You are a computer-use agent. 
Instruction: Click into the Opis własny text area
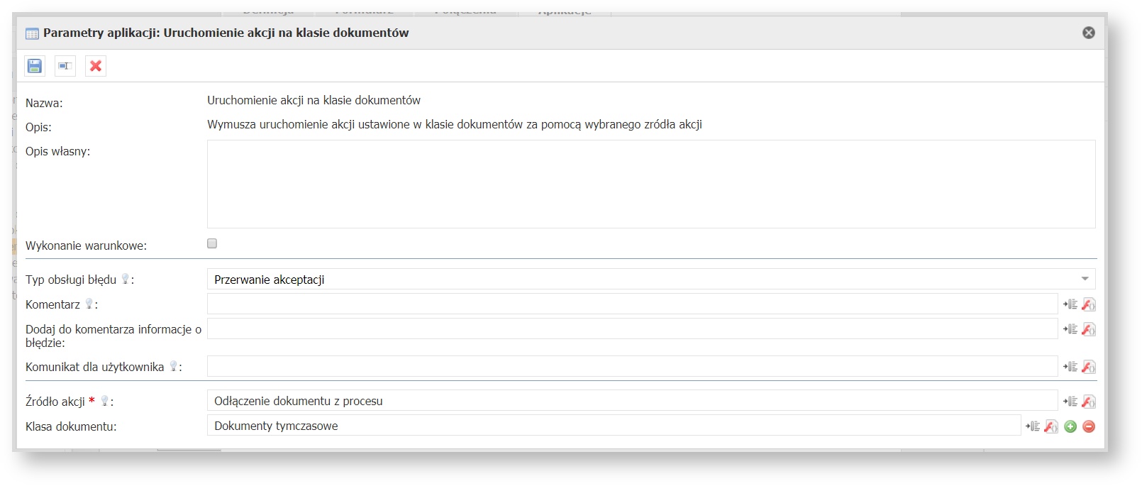[x=650, y=184]
